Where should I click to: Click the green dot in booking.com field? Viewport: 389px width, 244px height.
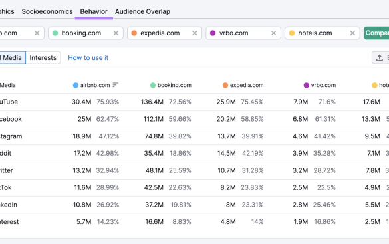coord(55,33)
